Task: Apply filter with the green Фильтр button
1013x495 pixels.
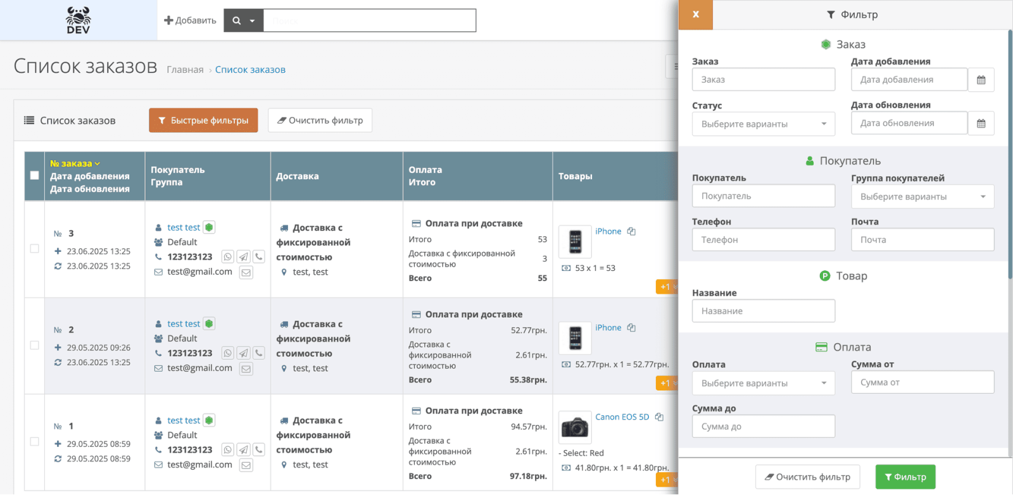Action: pyautogui.click(x=905, y=477)
